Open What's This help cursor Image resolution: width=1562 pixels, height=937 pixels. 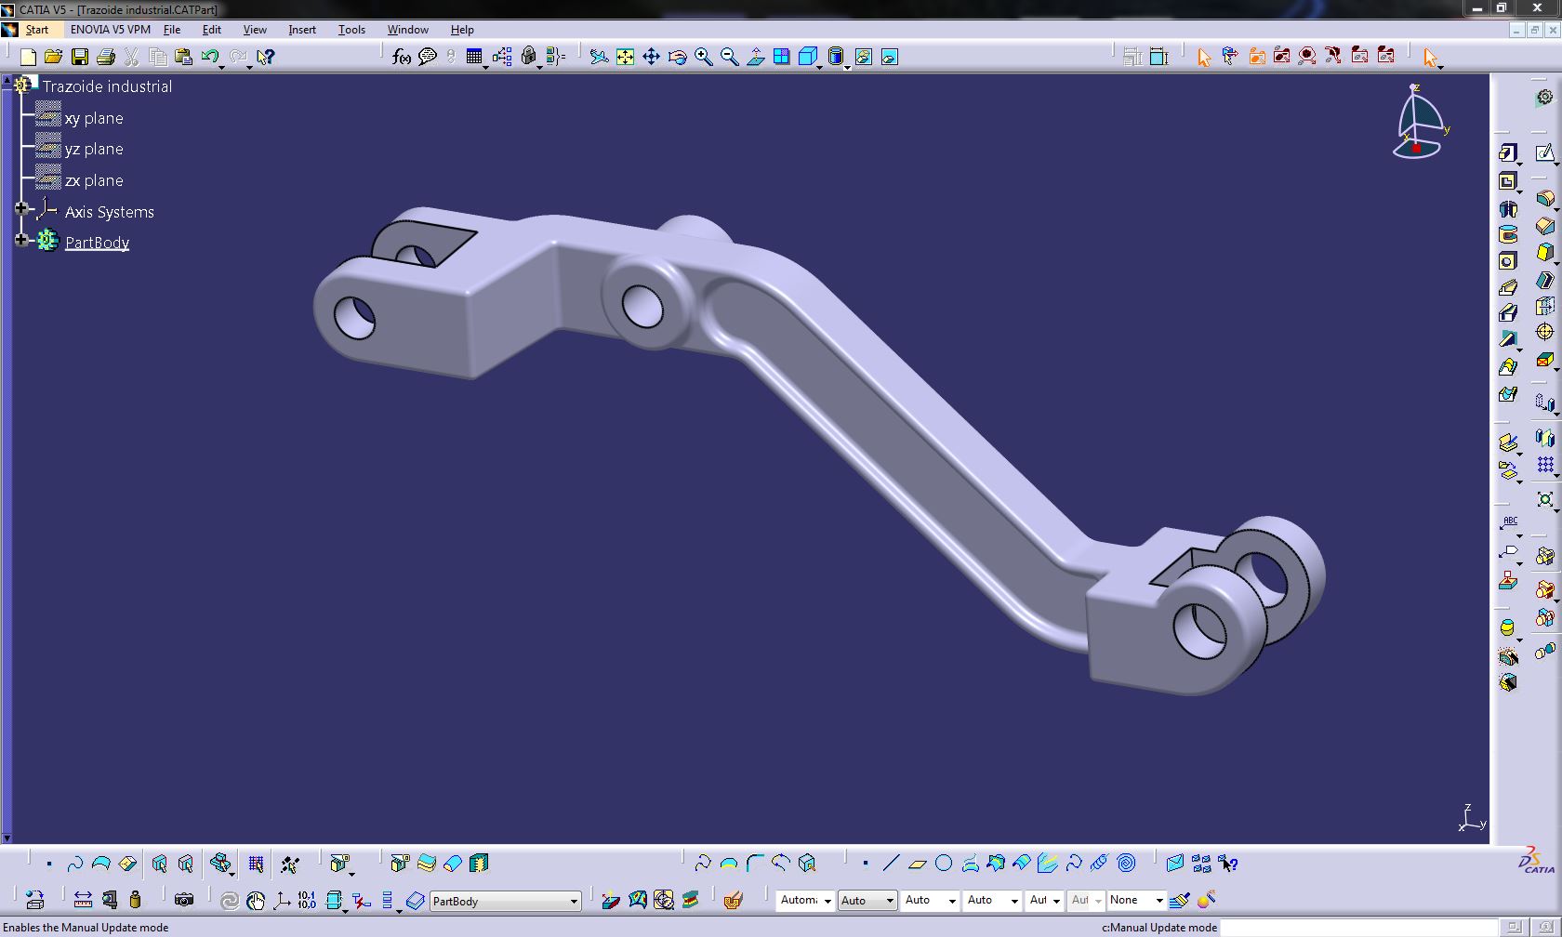(x=266, y=58)
